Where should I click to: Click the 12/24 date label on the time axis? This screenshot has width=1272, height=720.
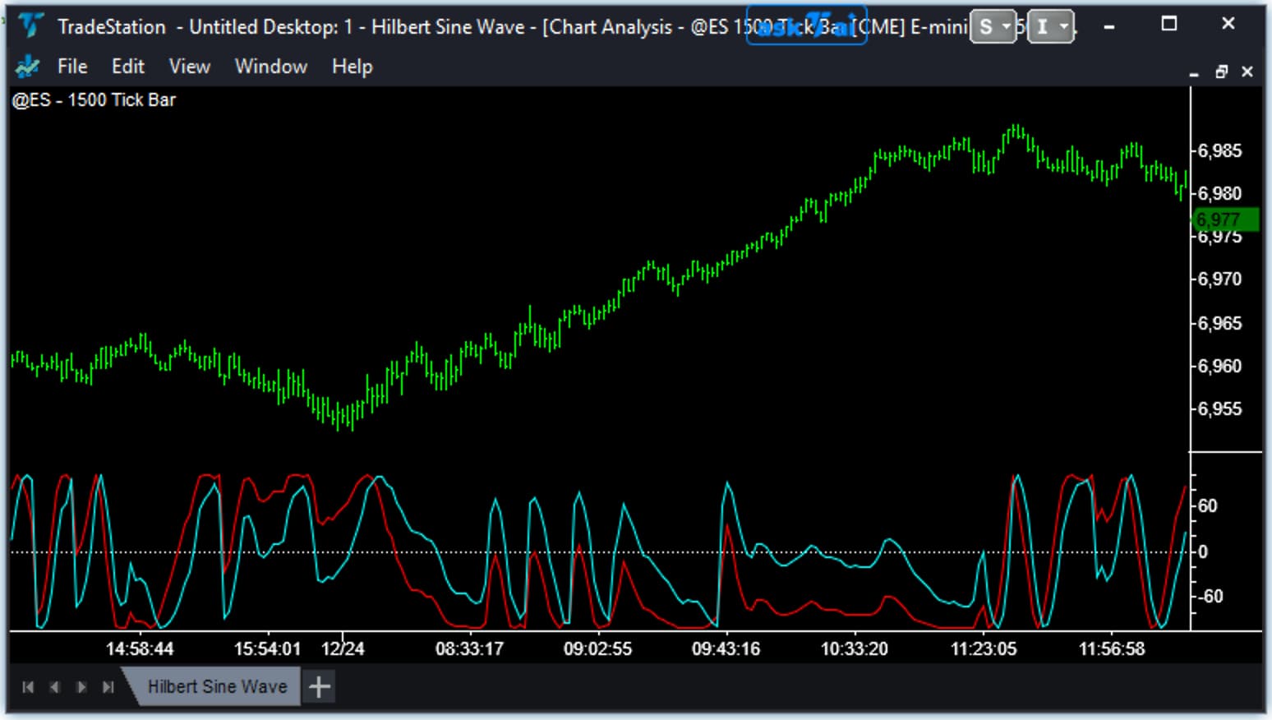344,648
